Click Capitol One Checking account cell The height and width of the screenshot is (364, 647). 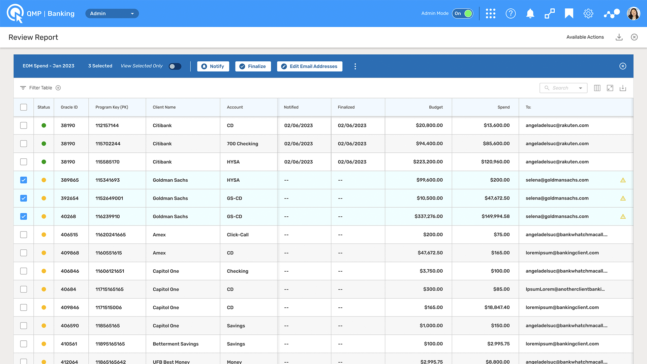tap(238, 271)
